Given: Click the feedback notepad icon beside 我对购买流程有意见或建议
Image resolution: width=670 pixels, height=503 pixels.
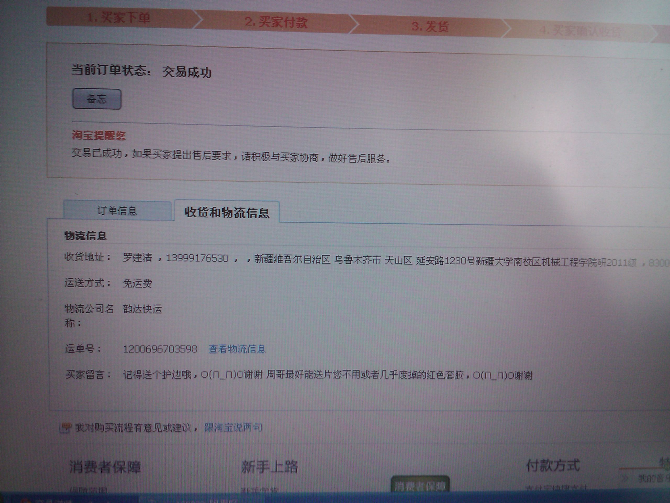Looking at the screenshot, I should (x=65, y=428).
